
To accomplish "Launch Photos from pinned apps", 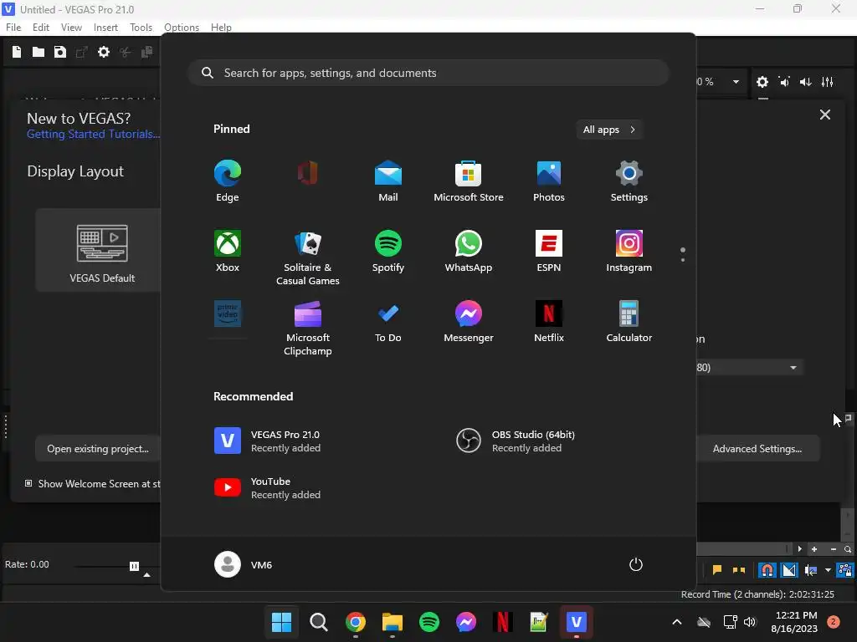I will click(549, 181).
